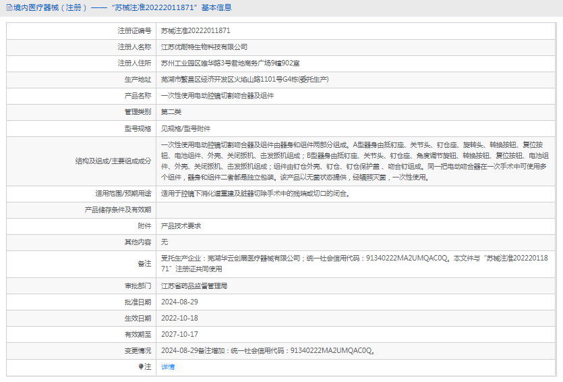Select the registration number value 苏械注准20222011871

(196, 31)
